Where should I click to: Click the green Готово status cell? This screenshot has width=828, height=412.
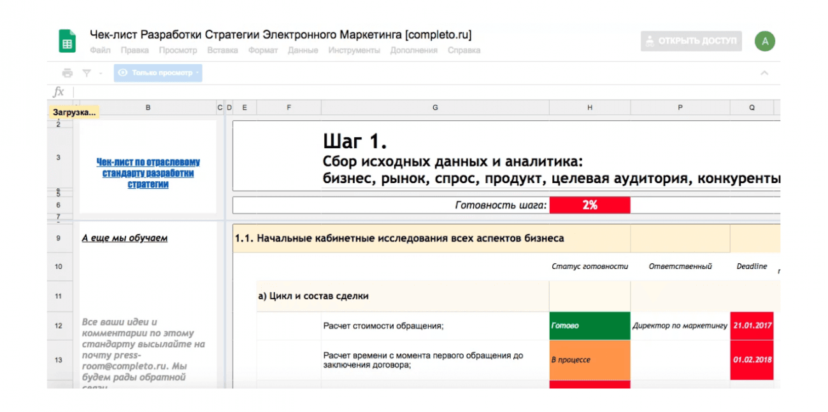pyautogui.click(x=590, y=326)
